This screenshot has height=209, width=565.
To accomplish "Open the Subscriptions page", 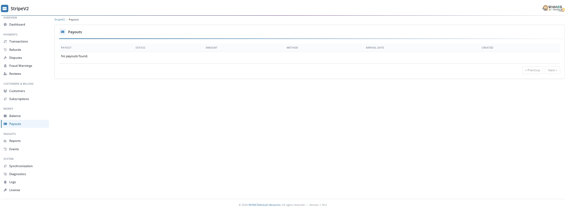I will [x=25, y=99].
